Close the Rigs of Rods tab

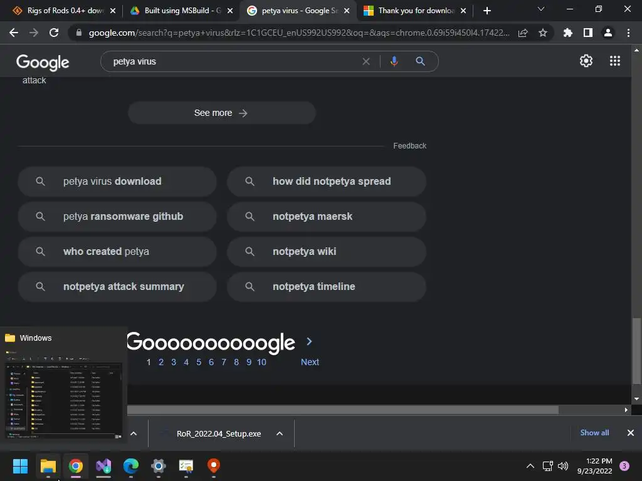[113, 11]
